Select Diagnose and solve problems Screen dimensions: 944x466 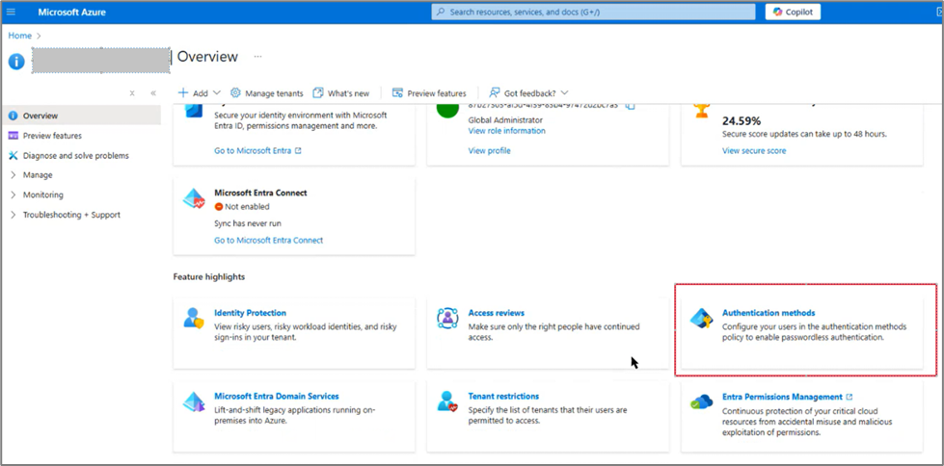click(x=75, y=155)
